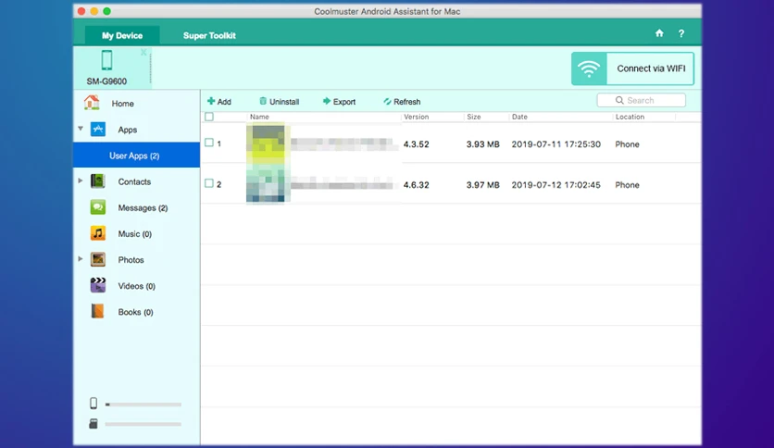This screenshot has width=774, height=448.
Task: Click the blurred name of app 2
Action: pos(344,184)
